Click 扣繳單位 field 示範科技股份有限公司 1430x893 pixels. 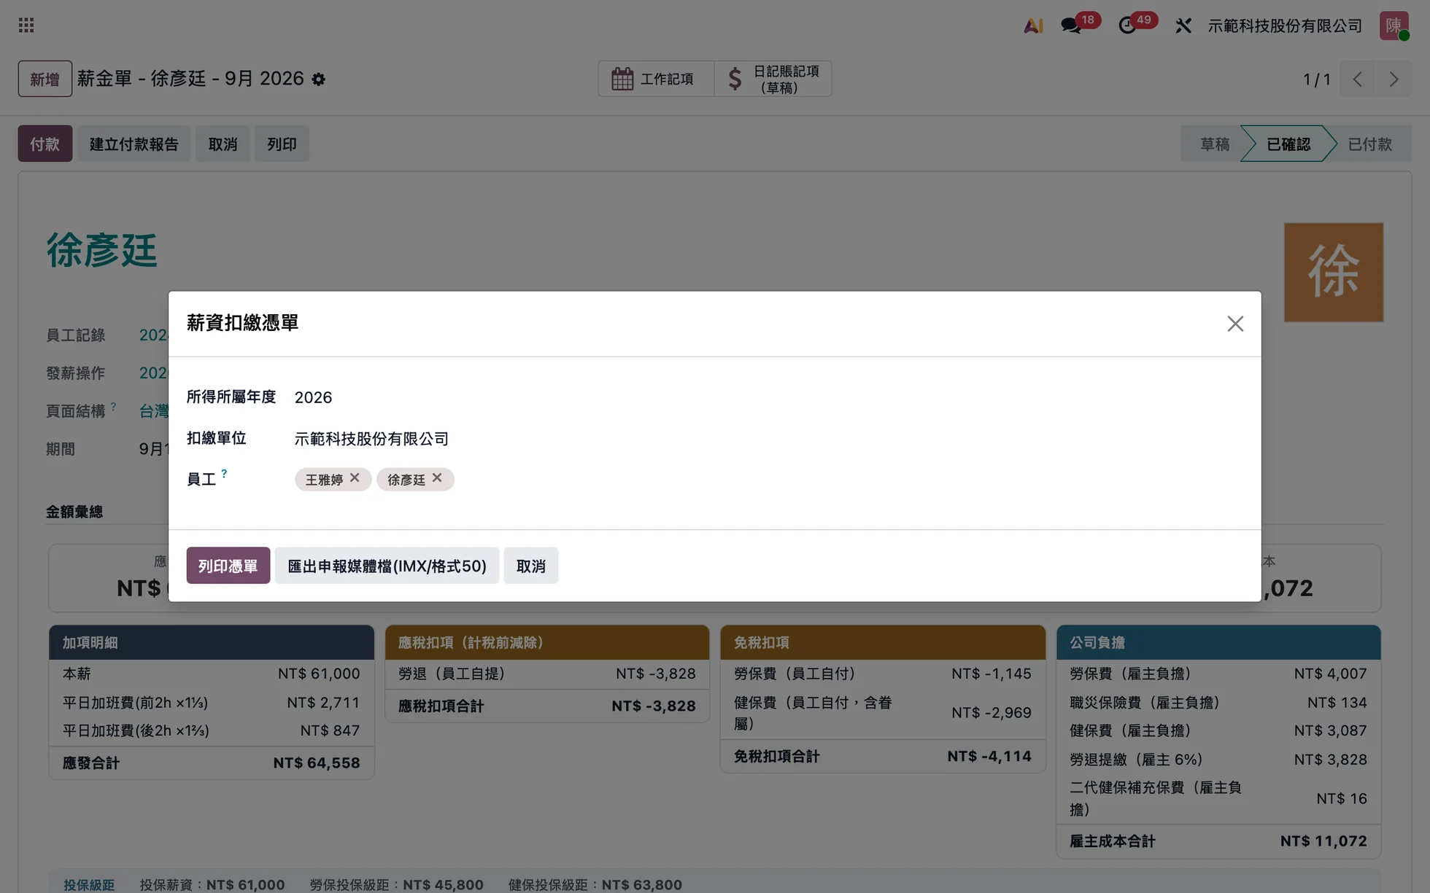(371, 439)
